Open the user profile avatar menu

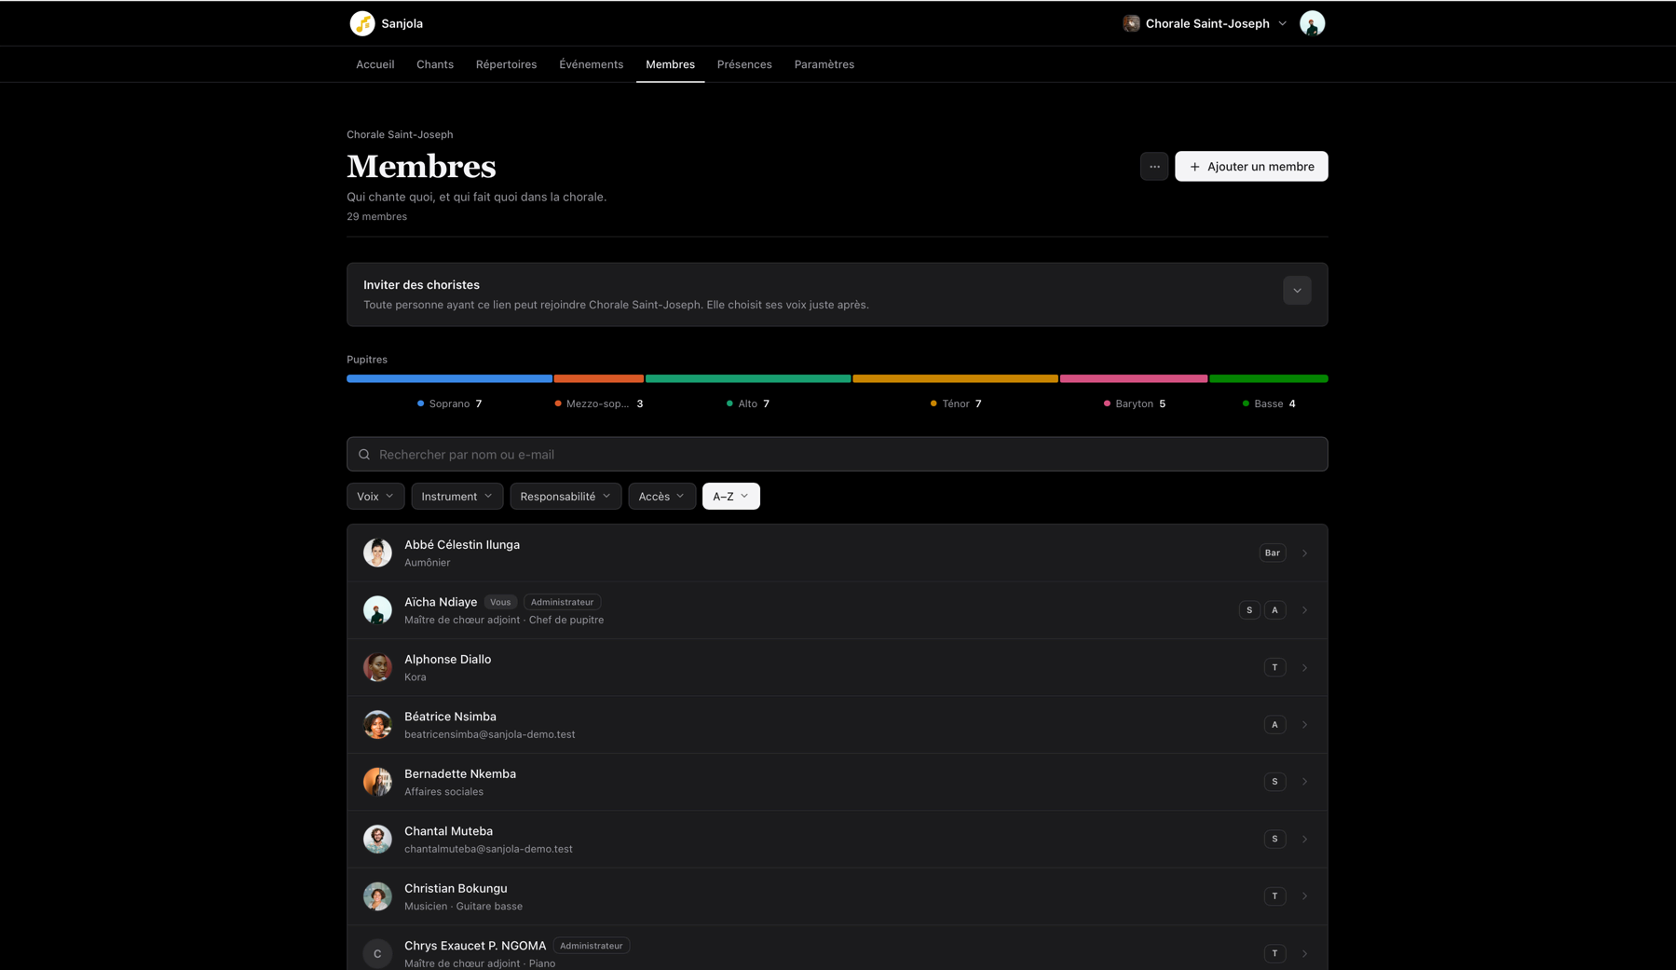[x=1312, y=23]
